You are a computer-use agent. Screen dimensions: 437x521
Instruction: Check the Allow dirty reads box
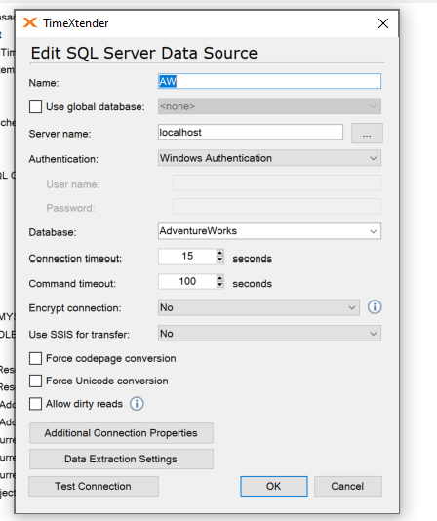coord(35,404)
